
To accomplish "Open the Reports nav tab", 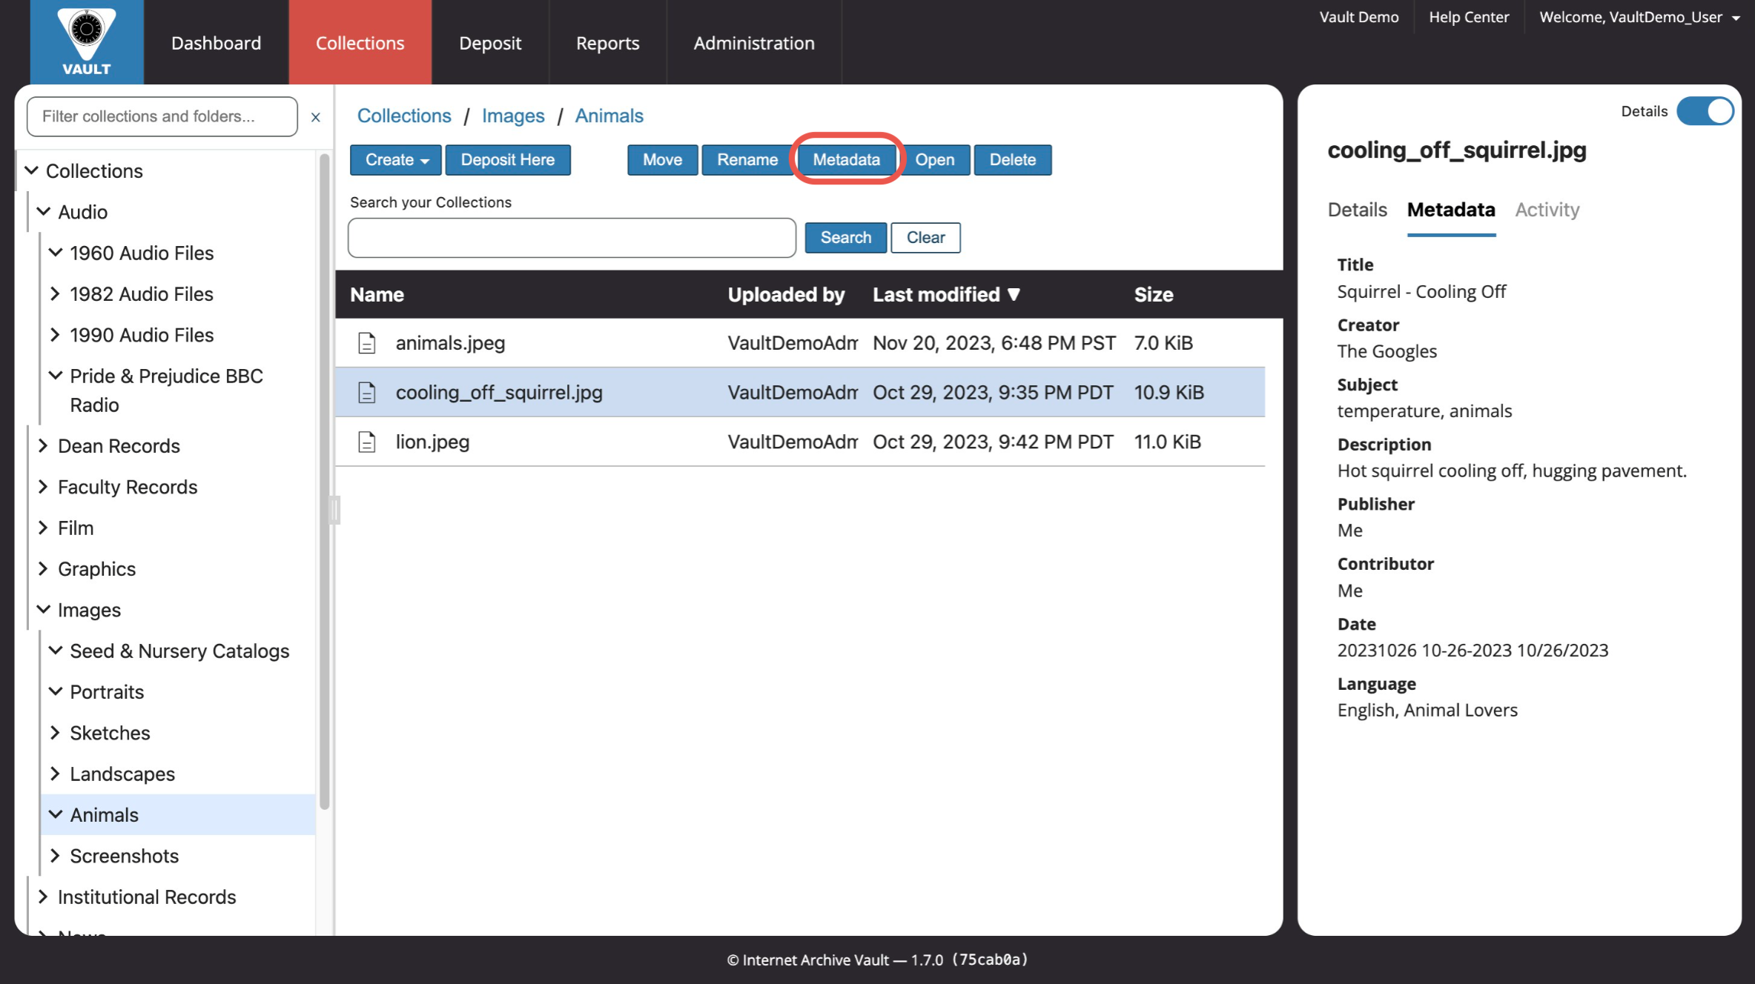I will pyautogui.click(x=607, y=42).
